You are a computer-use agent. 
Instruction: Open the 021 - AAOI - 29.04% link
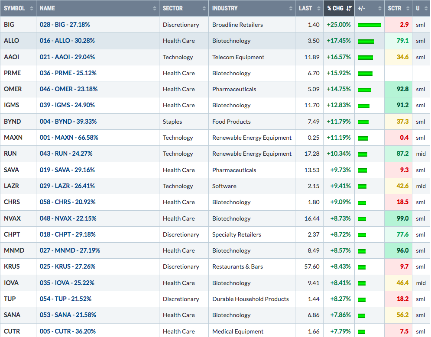(x=67, y=57)
